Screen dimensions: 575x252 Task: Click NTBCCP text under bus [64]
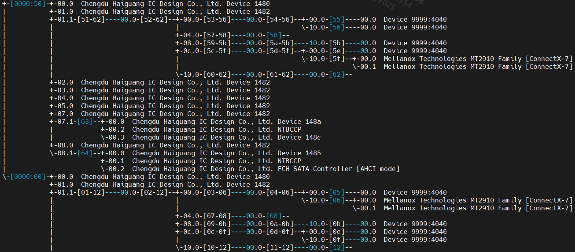pos(289,161)
